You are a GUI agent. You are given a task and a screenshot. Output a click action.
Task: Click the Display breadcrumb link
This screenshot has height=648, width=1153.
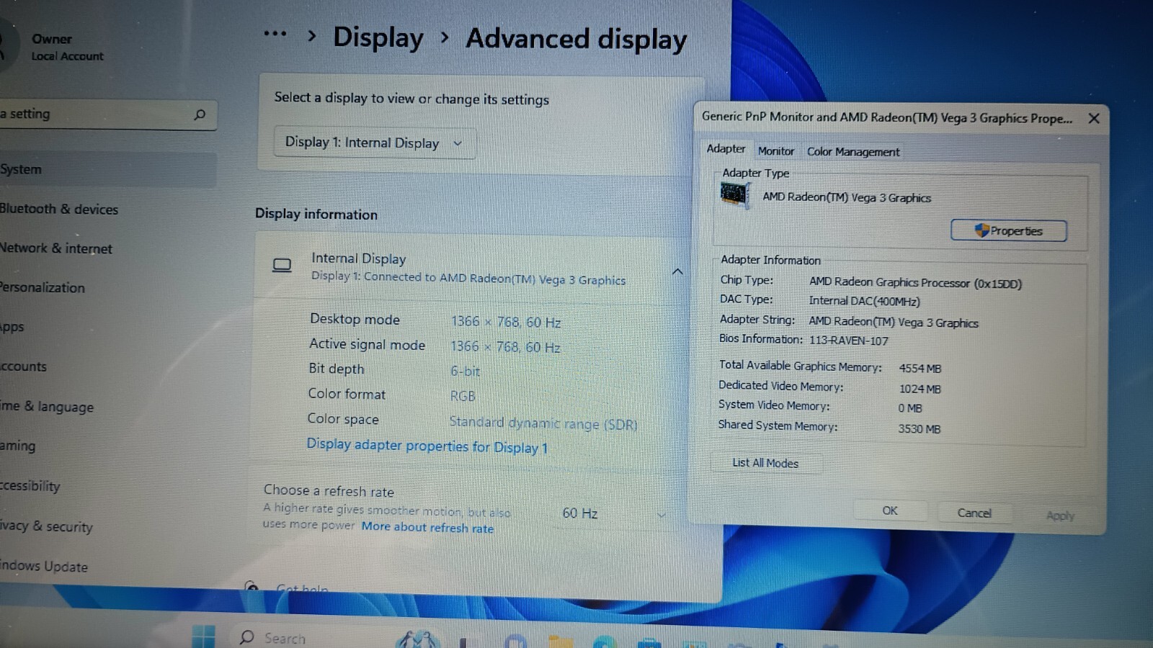coord(378,37)
